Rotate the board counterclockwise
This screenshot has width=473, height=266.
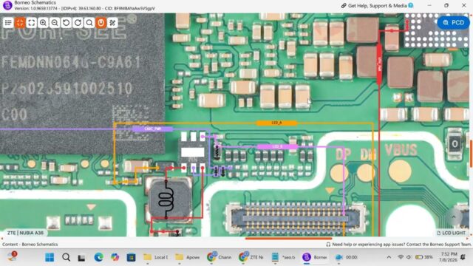tap(66, 23)
